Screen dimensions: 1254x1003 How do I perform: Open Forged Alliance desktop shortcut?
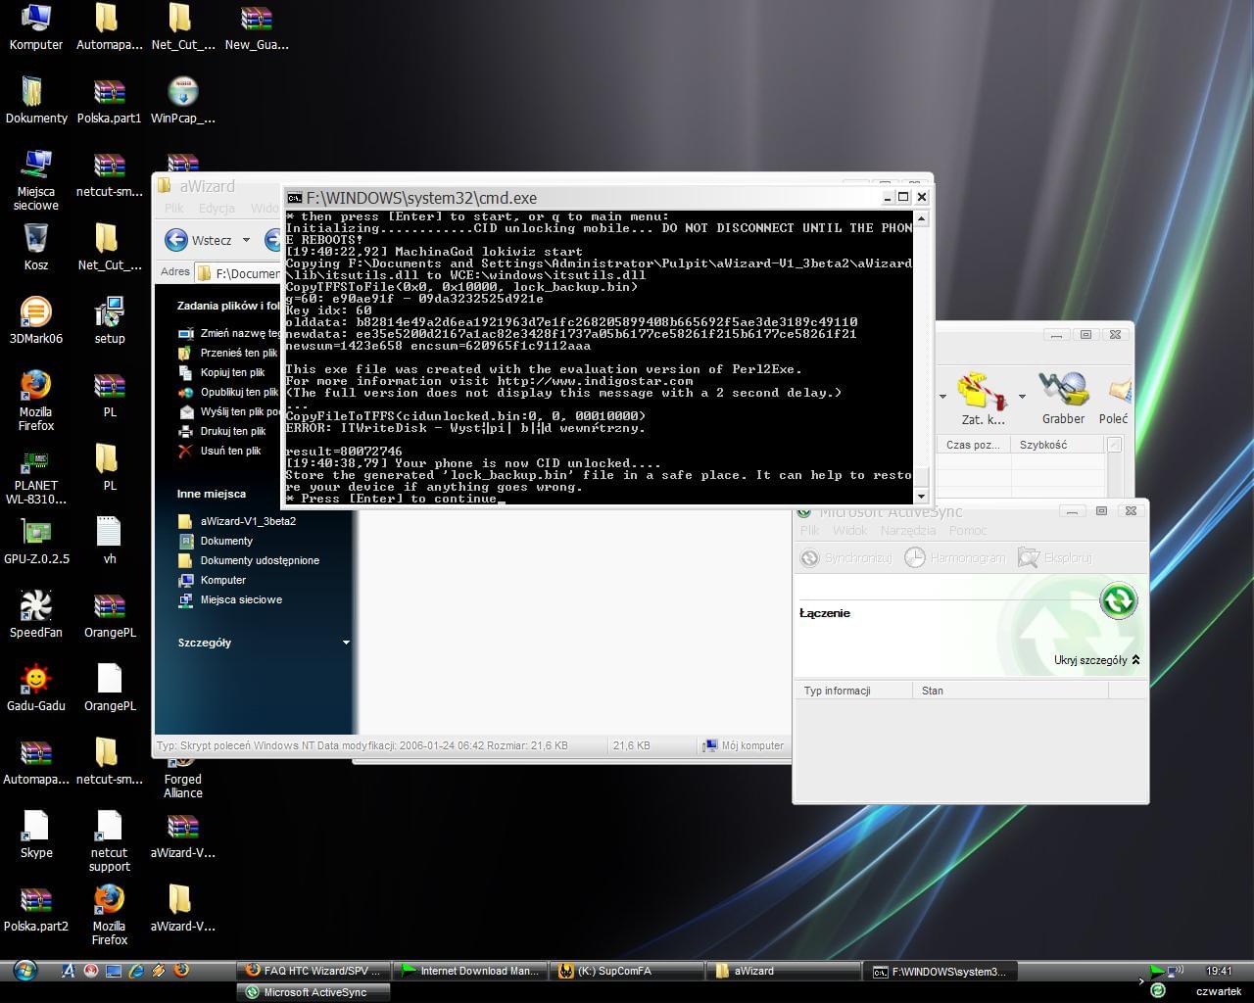click(x=182, y=775)
